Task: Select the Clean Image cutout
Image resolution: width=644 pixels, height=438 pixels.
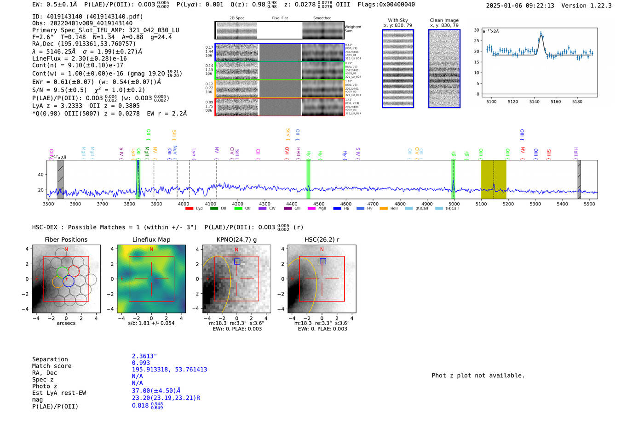Action: (x=444, y=68)
